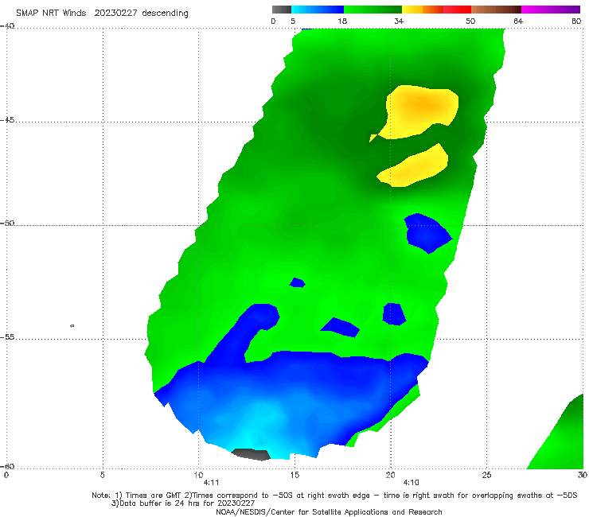Image resolution: width=589 pixels, height=517 pixels.
Task: Click the colorbar label '34'
Action: click(399, 21)
